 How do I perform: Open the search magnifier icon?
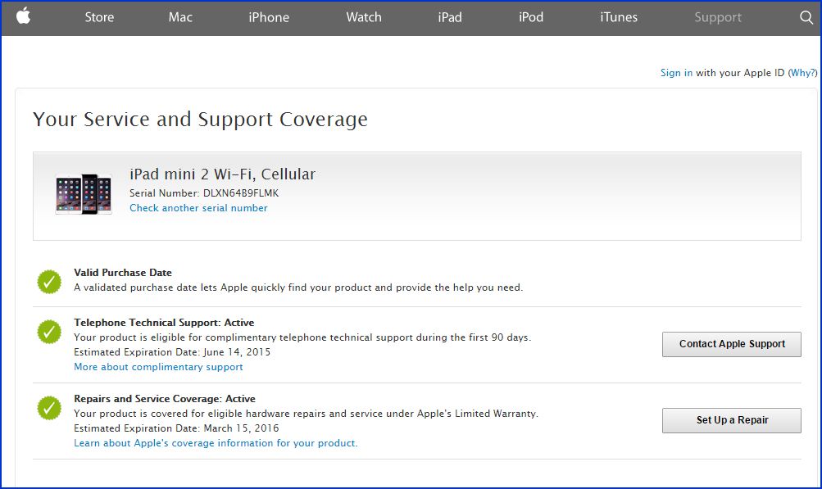806,17
